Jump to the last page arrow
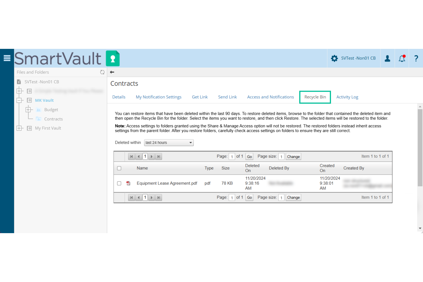The width and height of the screenshot is (423, 282). point(159,156)
